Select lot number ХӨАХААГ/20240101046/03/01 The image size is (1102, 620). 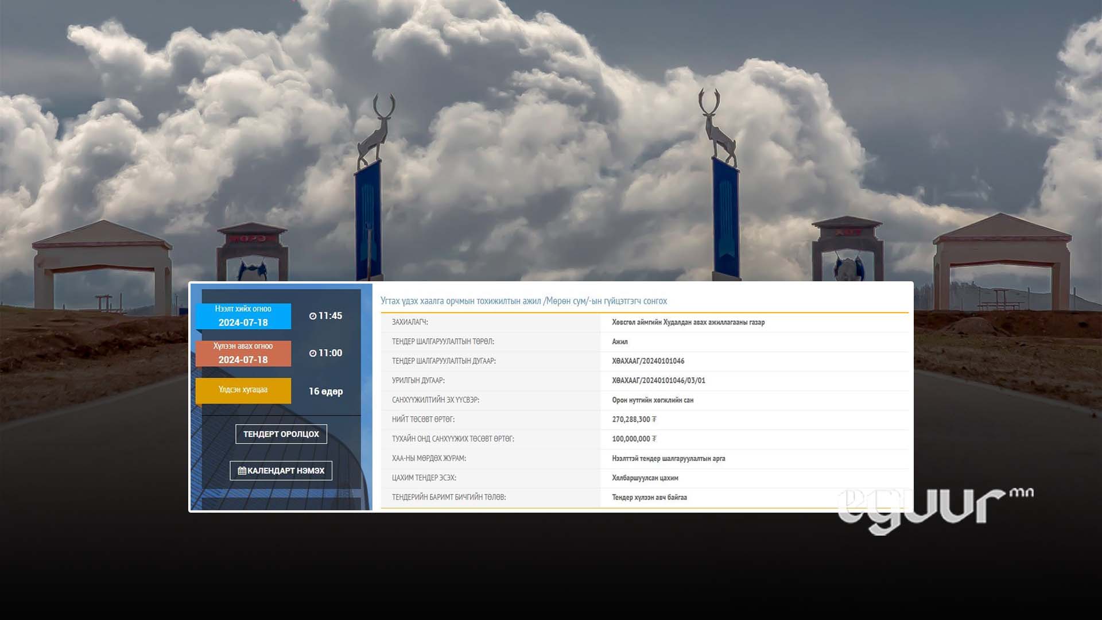(x=658, y=381)
